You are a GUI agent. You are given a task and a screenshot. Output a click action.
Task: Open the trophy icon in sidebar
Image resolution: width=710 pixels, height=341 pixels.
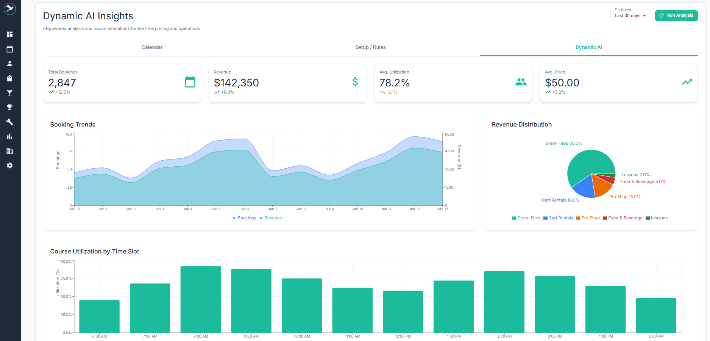(10, 107)
